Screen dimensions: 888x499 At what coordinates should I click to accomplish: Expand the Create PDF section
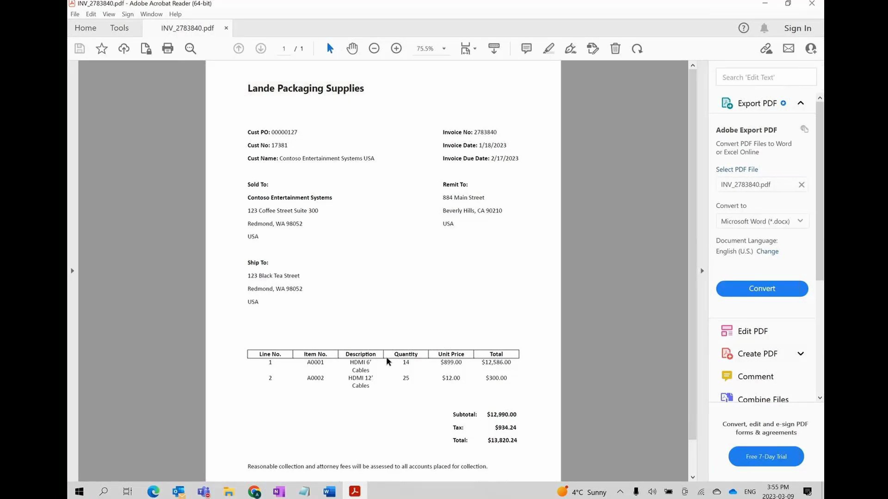click(x=801, y=353)
